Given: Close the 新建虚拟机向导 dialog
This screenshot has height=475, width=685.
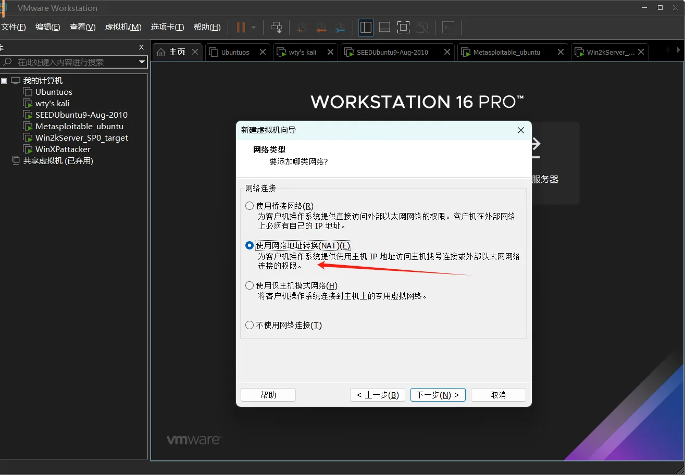Looking at the screenshot, I should pos(520,130).
